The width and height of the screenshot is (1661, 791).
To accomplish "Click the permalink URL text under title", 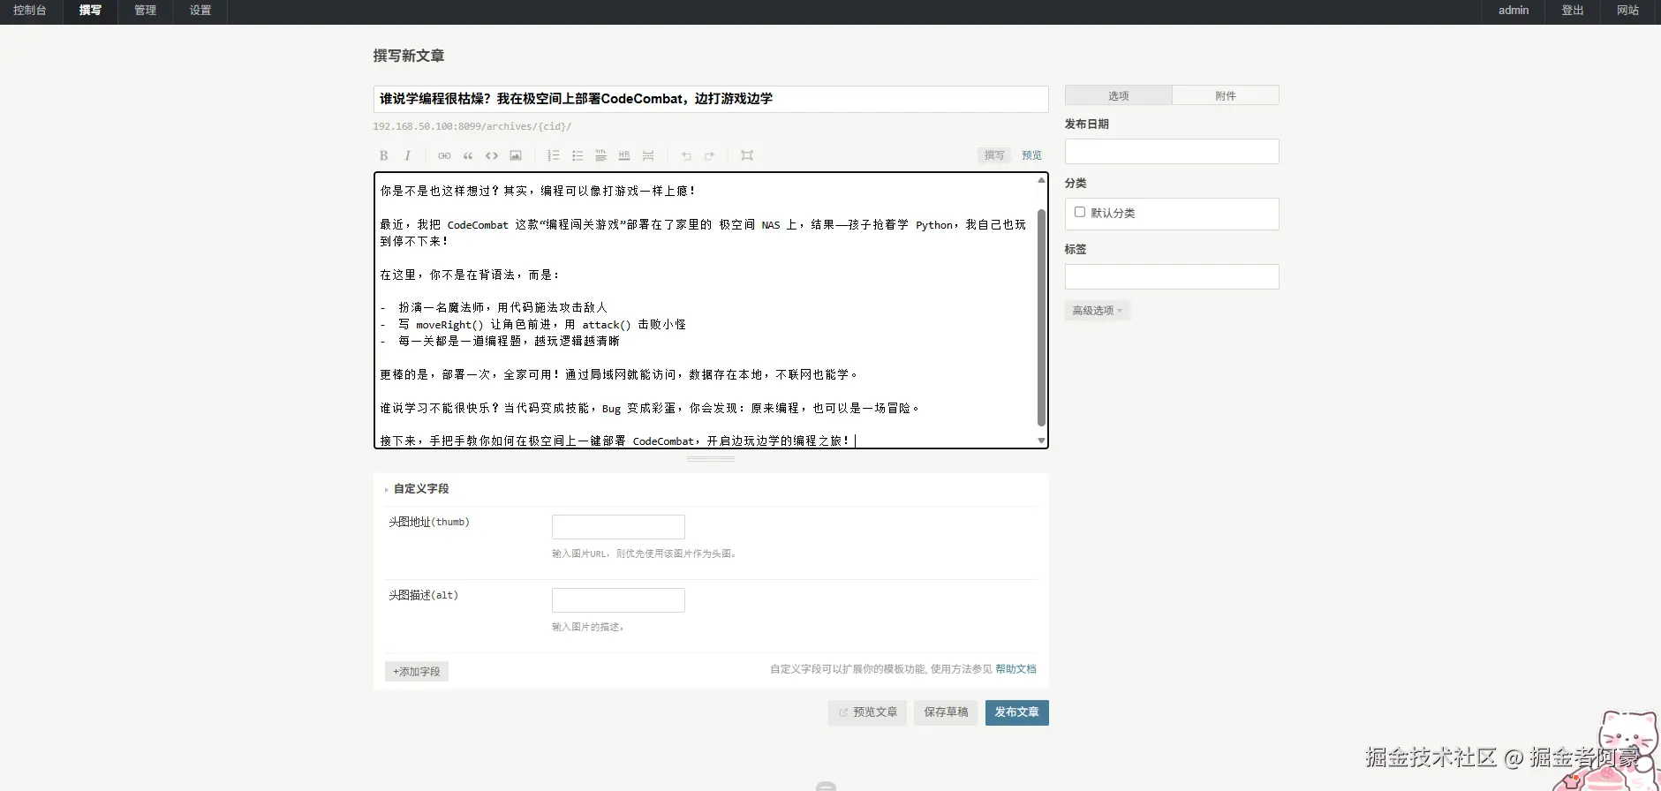I will pyautogui.click(x=472, y=127).
